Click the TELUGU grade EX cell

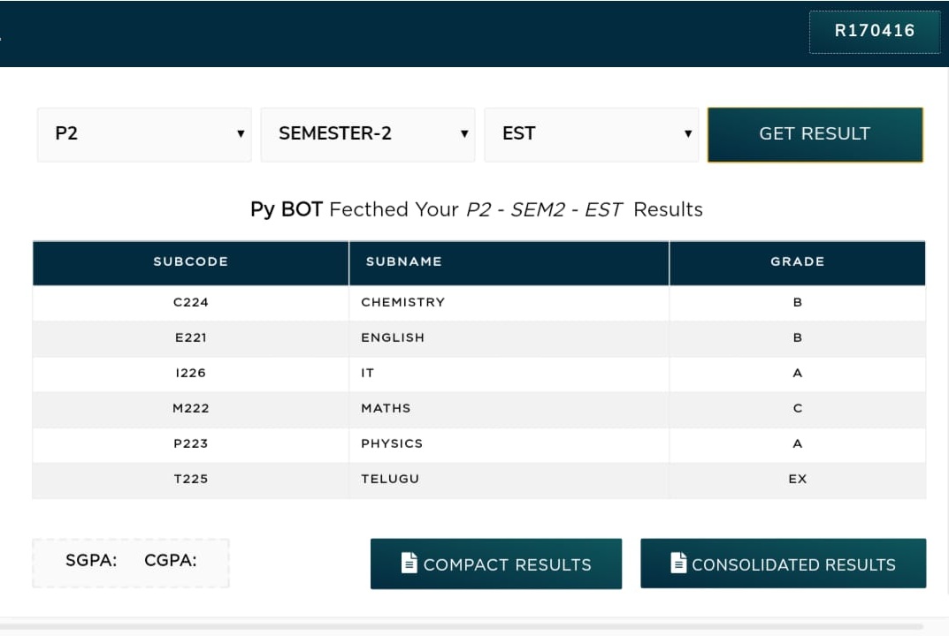click(x=798, y=480)
